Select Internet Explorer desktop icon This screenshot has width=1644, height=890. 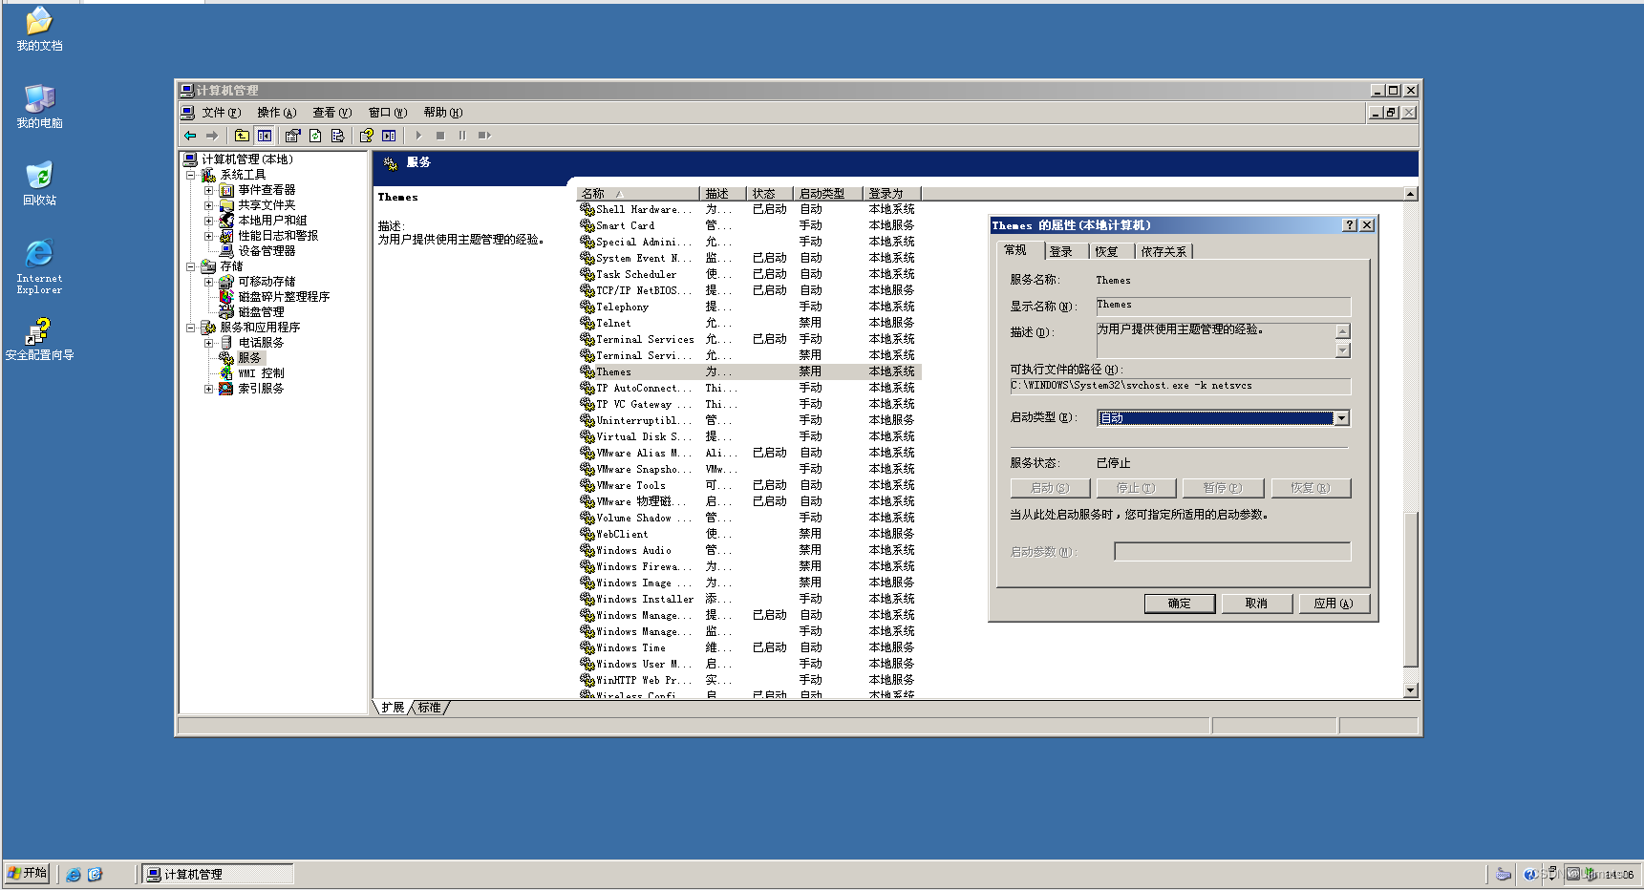pyautogui.click(x=39, y=265)
